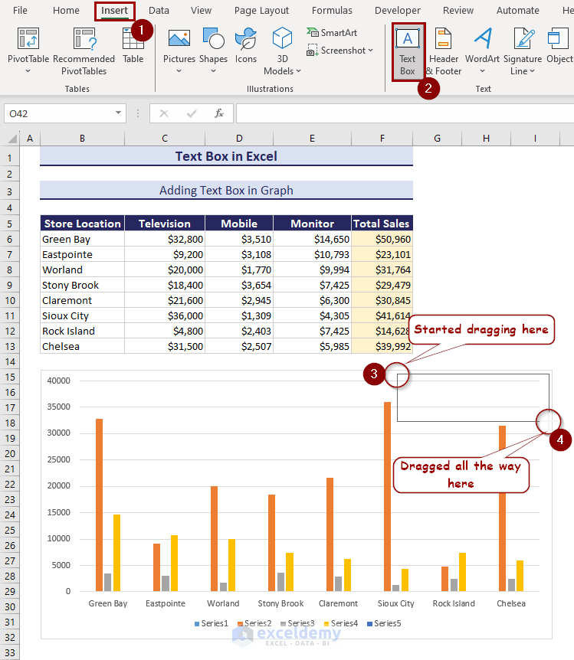Click the Sioux City axis label in chart
The image size is (574, 660).
[395, 603]
